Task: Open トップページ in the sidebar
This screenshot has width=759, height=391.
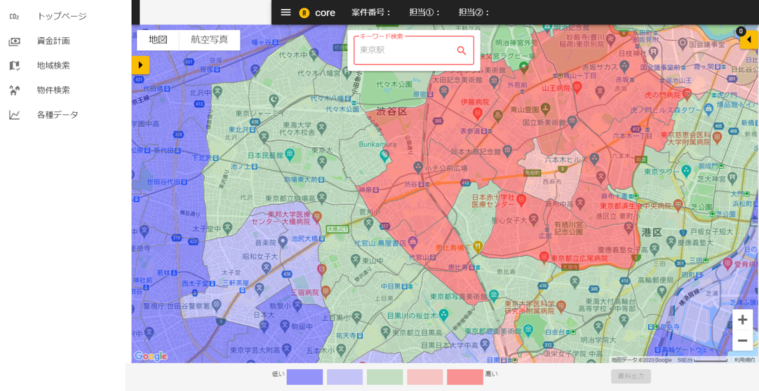Action: point(62,16)
